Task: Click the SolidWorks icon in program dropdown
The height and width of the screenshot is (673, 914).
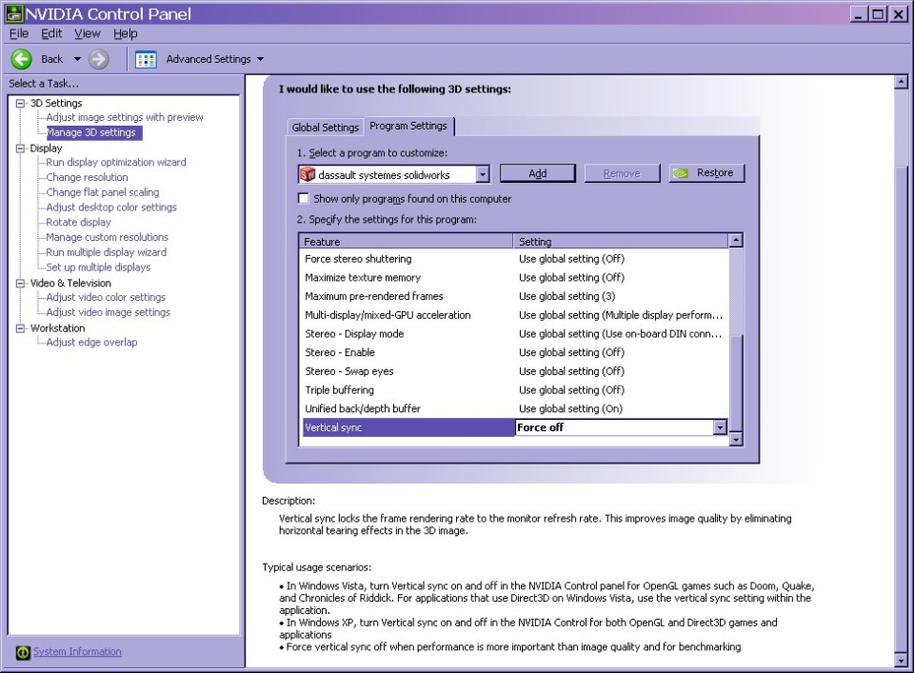Action: coord(308,174)
